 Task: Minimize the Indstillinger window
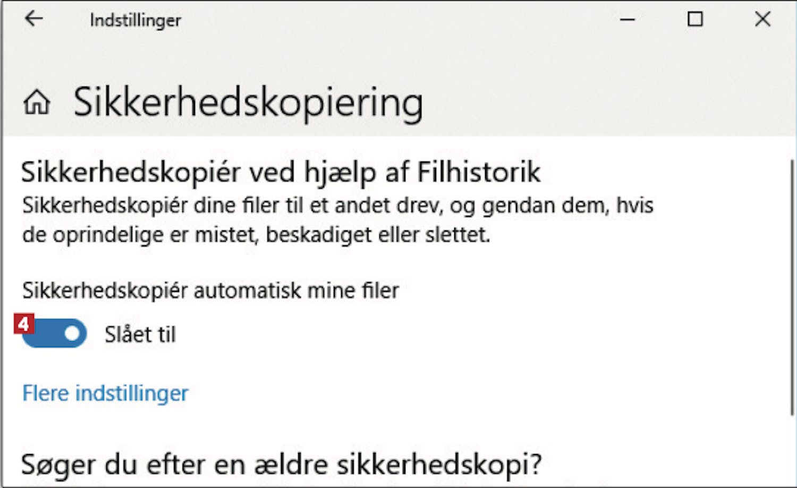[x=628, y=20]
